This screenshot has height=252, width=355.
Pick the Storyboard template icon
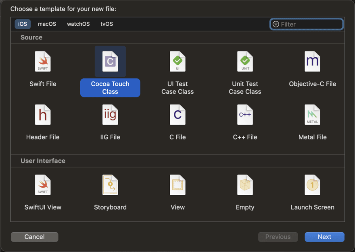pos(110,185)
